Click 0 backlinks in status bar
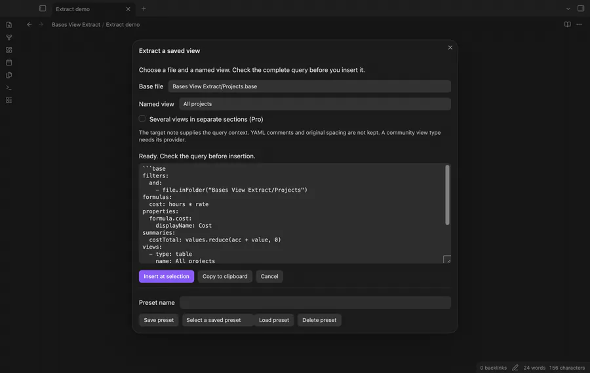 click(493, 368)
